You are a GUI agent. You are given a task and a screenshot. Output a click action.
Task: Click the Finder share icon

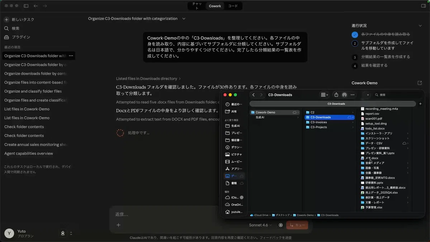[x=336, y=95]
